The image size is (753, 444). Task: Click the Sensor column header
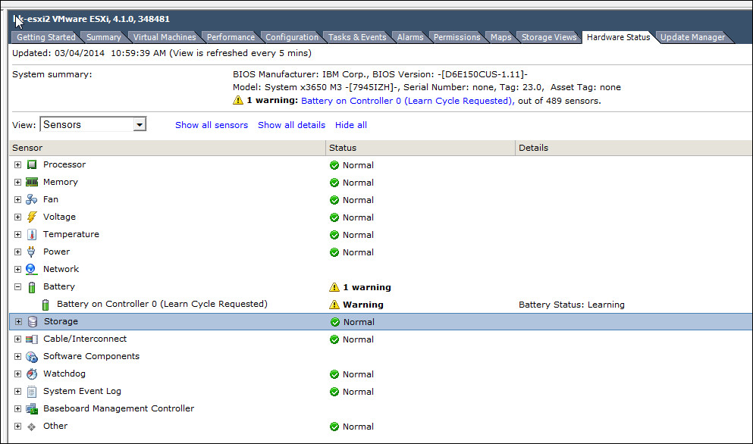coord(167,148)
